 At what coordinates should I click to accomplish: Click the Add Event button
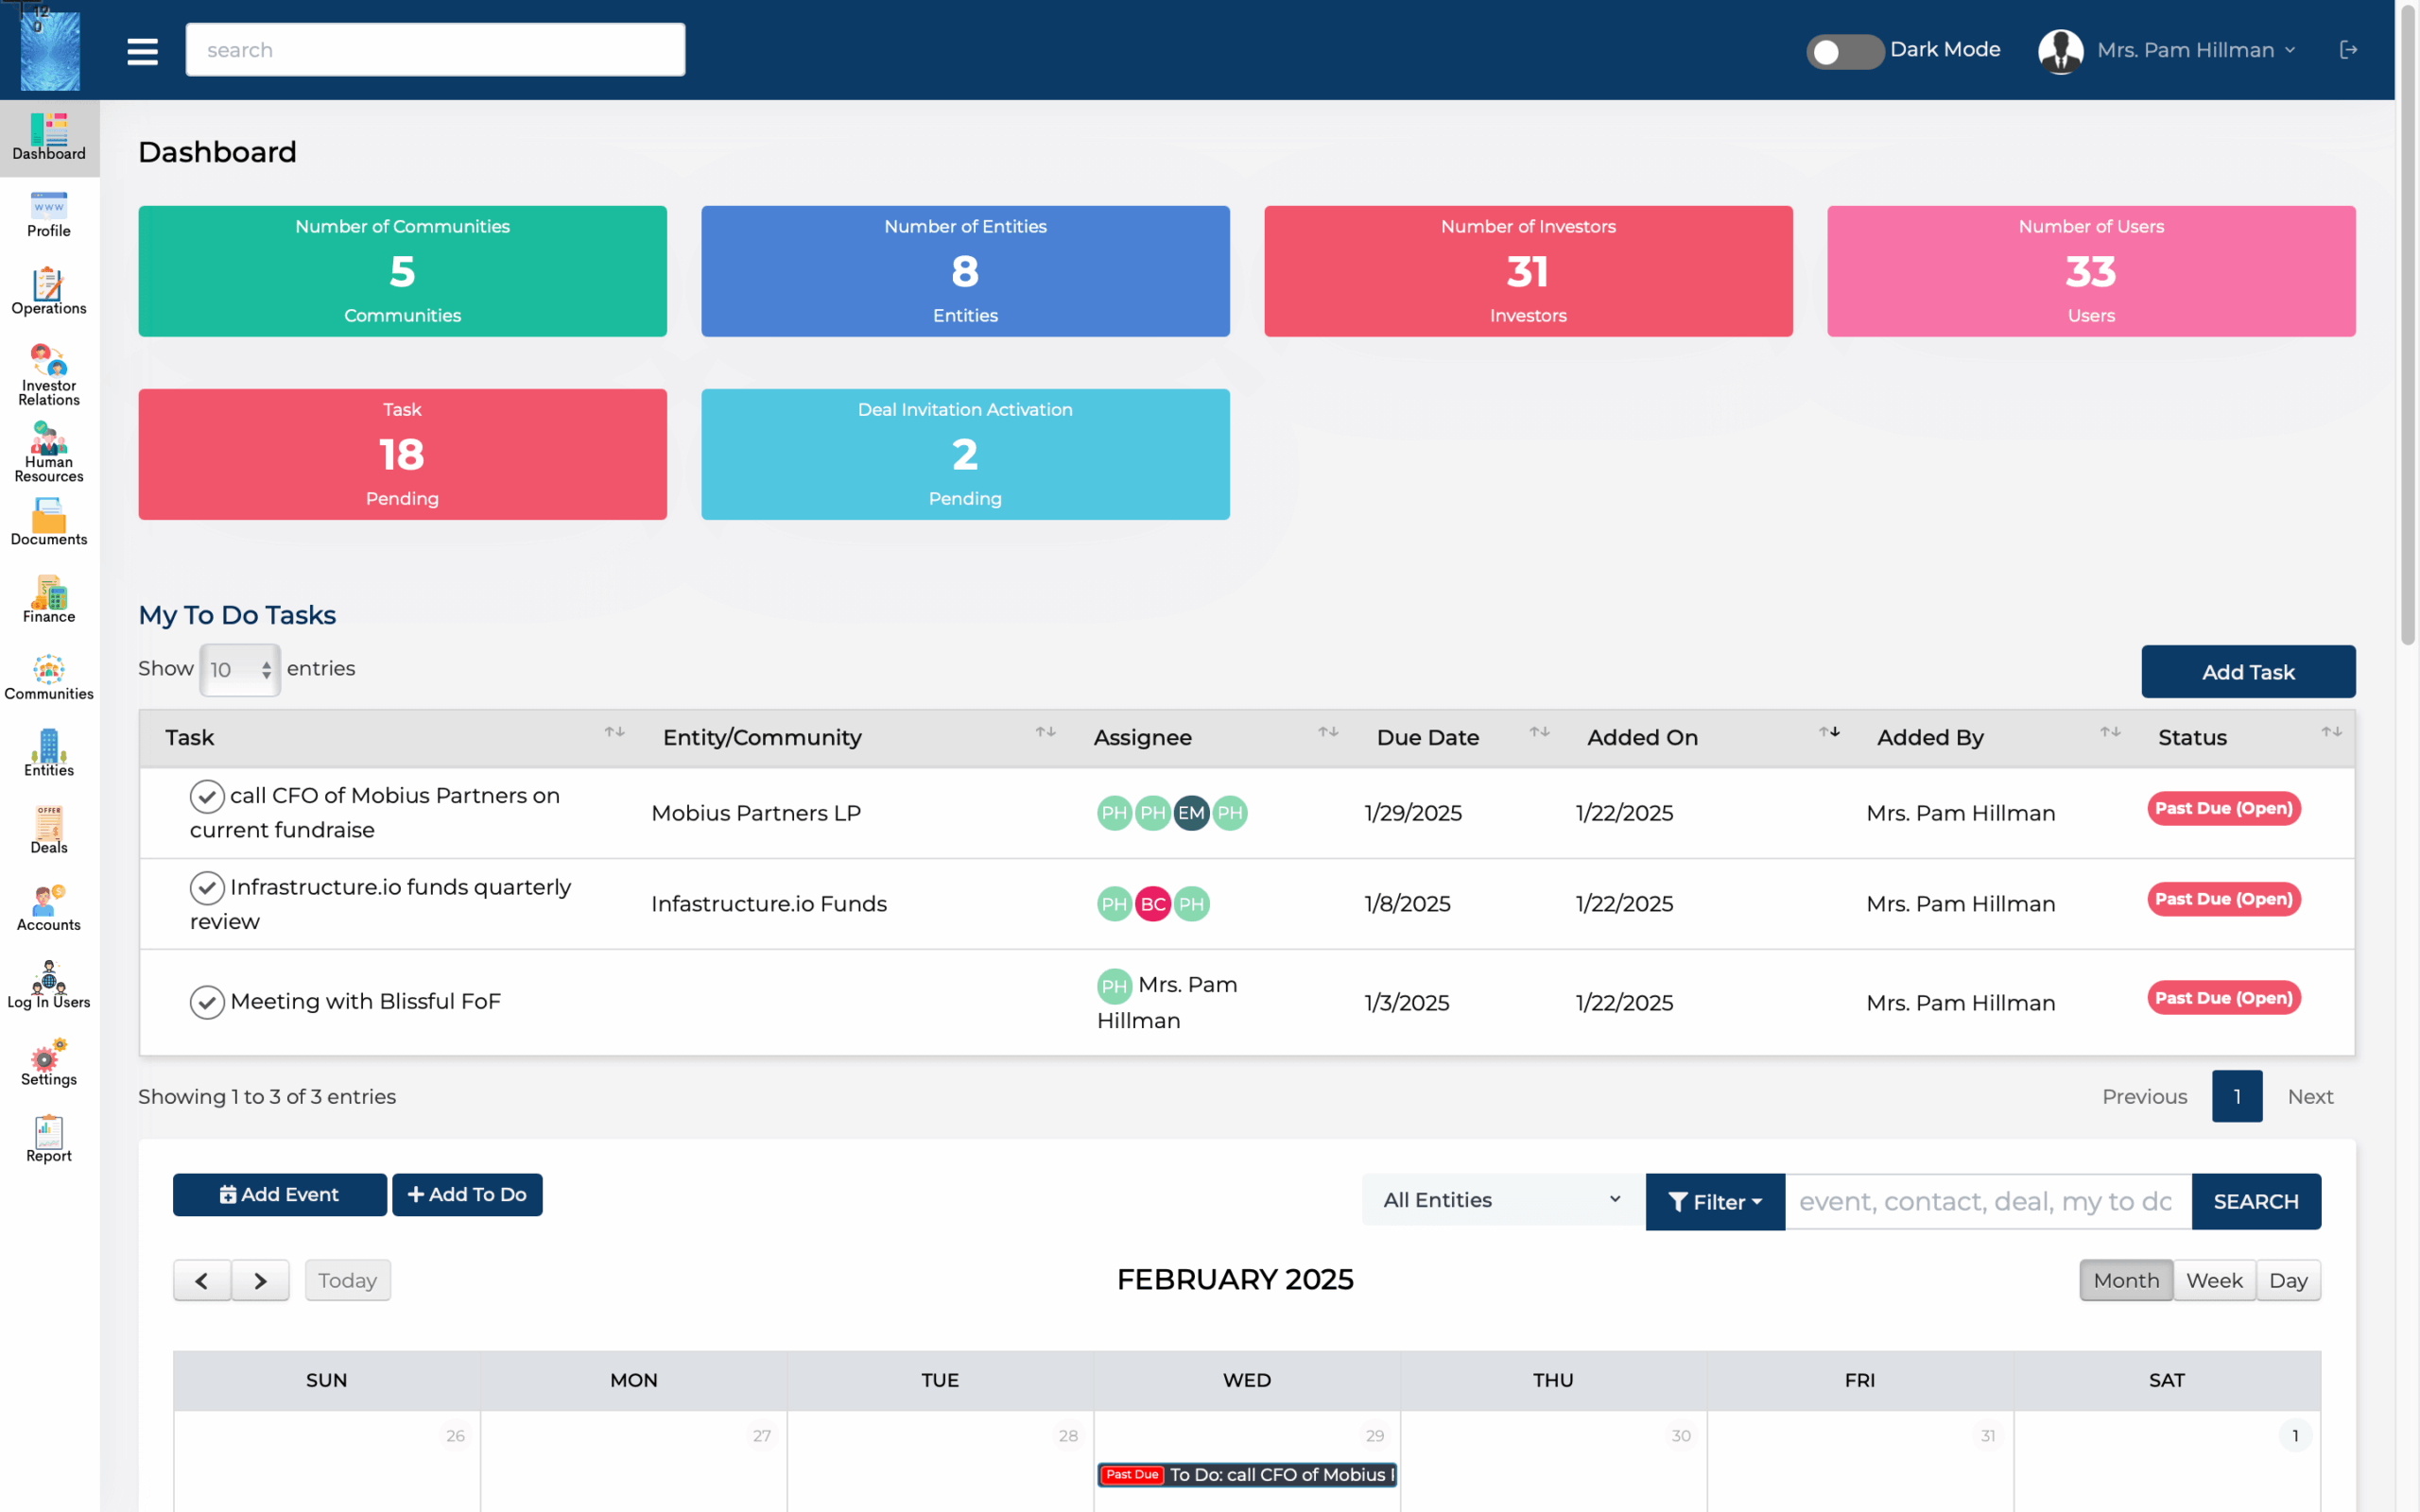pos(279,1194)
